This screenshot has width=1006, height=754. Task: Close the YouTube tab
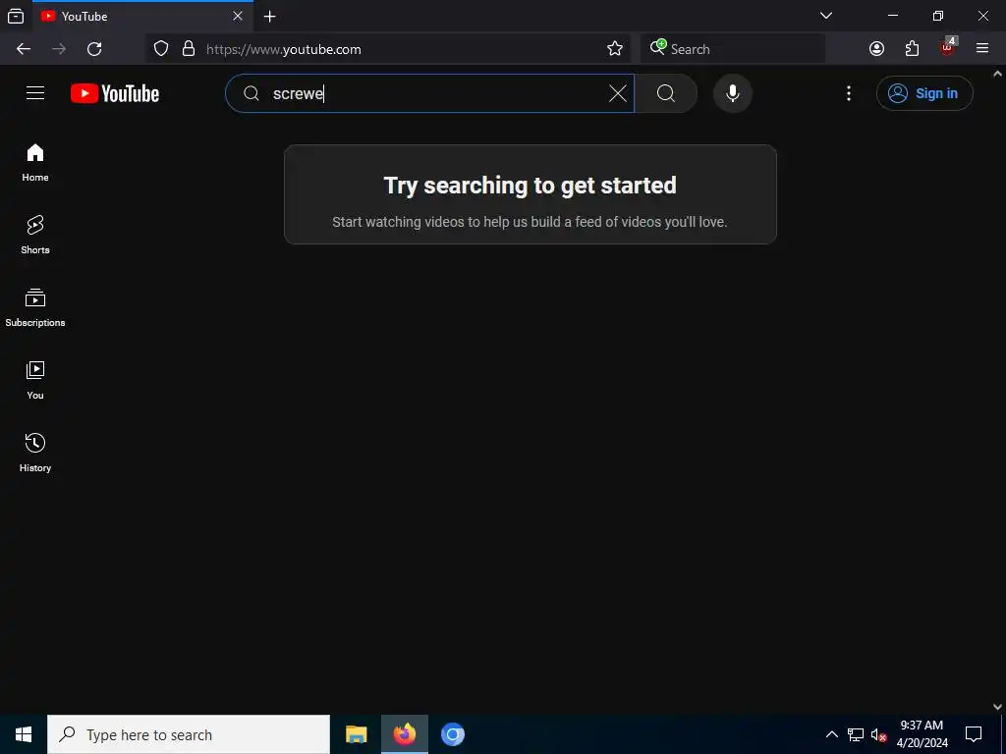(x=238, y=16)
